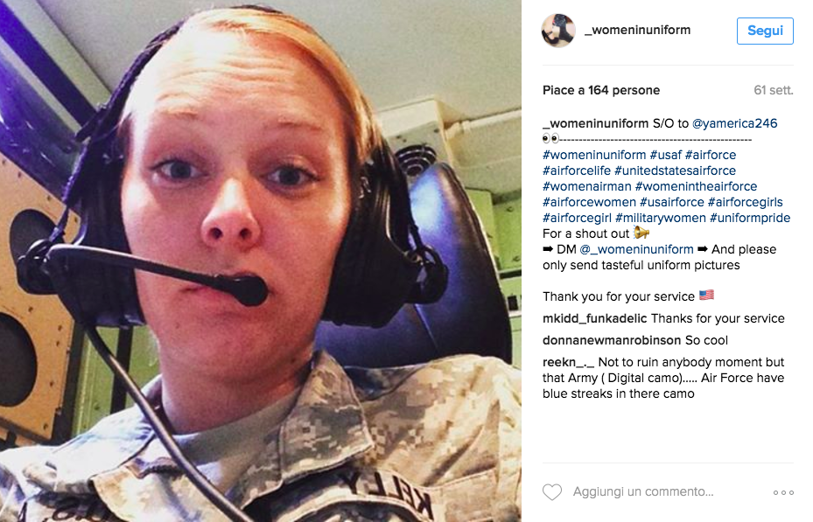Viewport: 813px width, 522px height.
Task: Open commenter donnanewmanrobinson's profile
Action: (x=612, y=340)
